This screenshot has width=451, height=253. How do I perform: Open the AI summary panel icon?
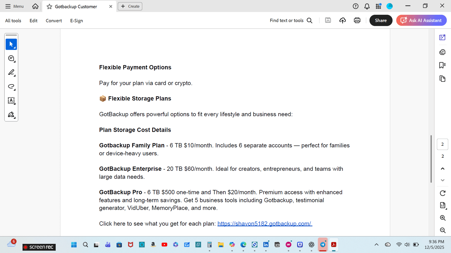point(442,38)
